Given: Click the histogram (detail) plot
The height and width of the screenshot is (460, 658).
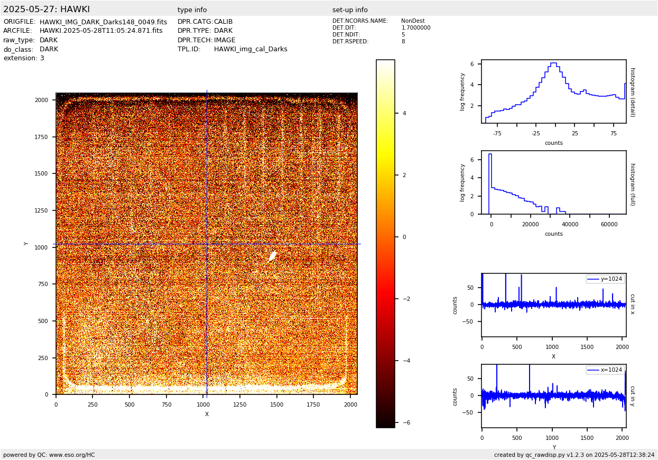Looking at the screenshot, I should [x=553, y=91].
